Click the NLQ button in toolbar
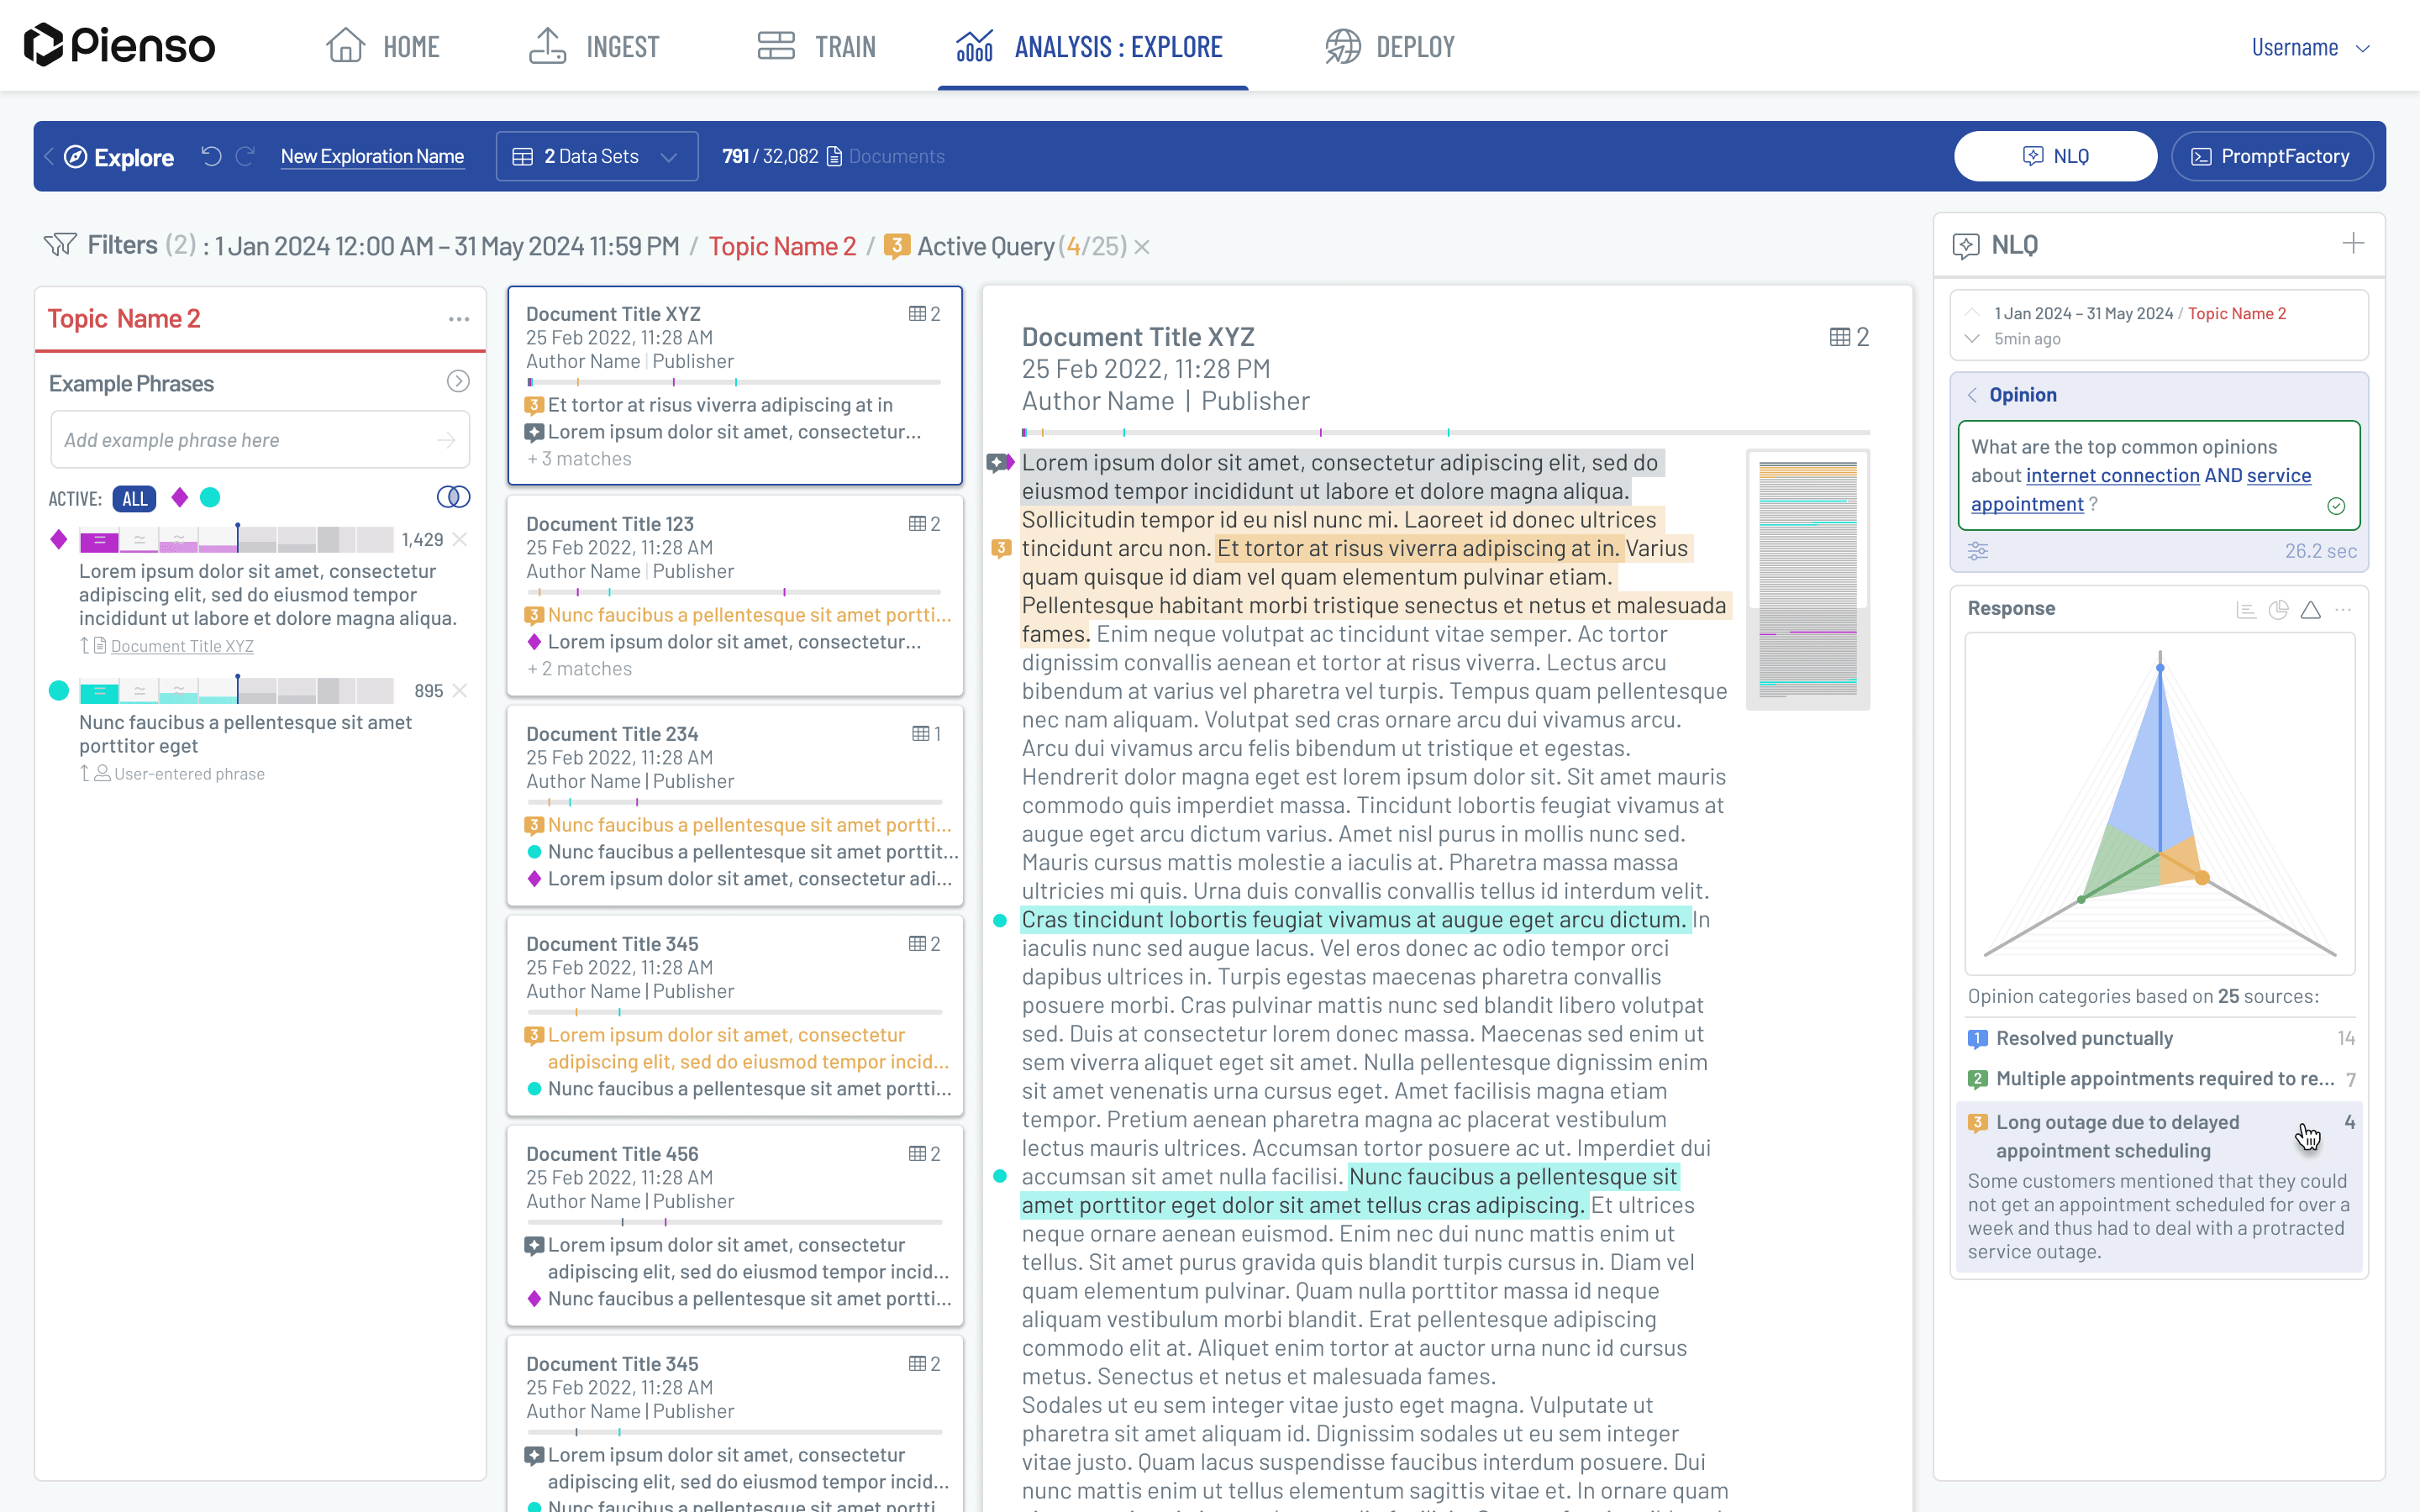 [2055, 156]
